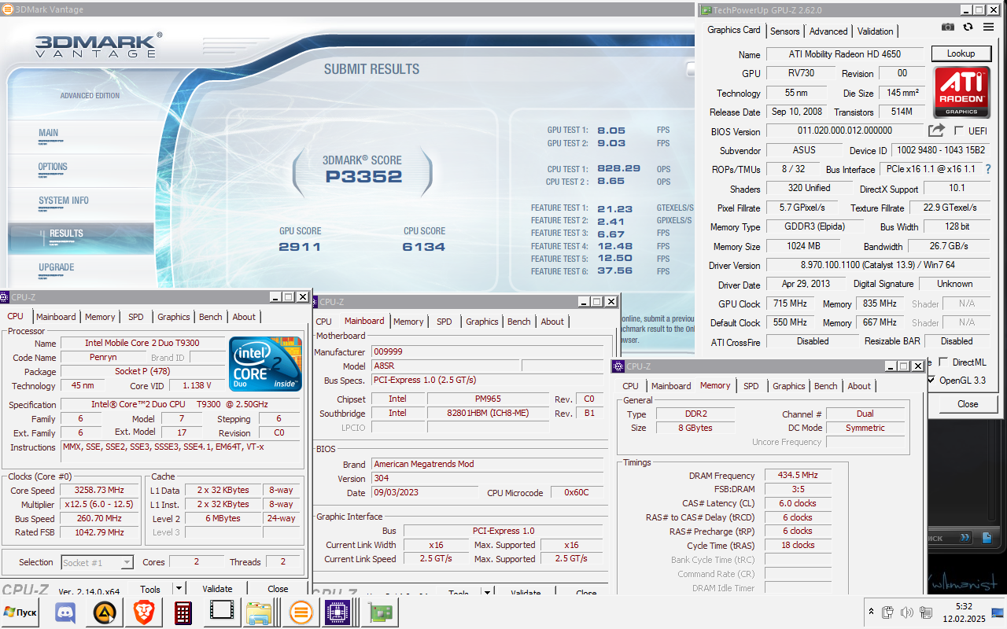Viewport: 1007px width, 629px height.
Task: Click the Close button in GPU-Z
Action: tap(968, 404)
